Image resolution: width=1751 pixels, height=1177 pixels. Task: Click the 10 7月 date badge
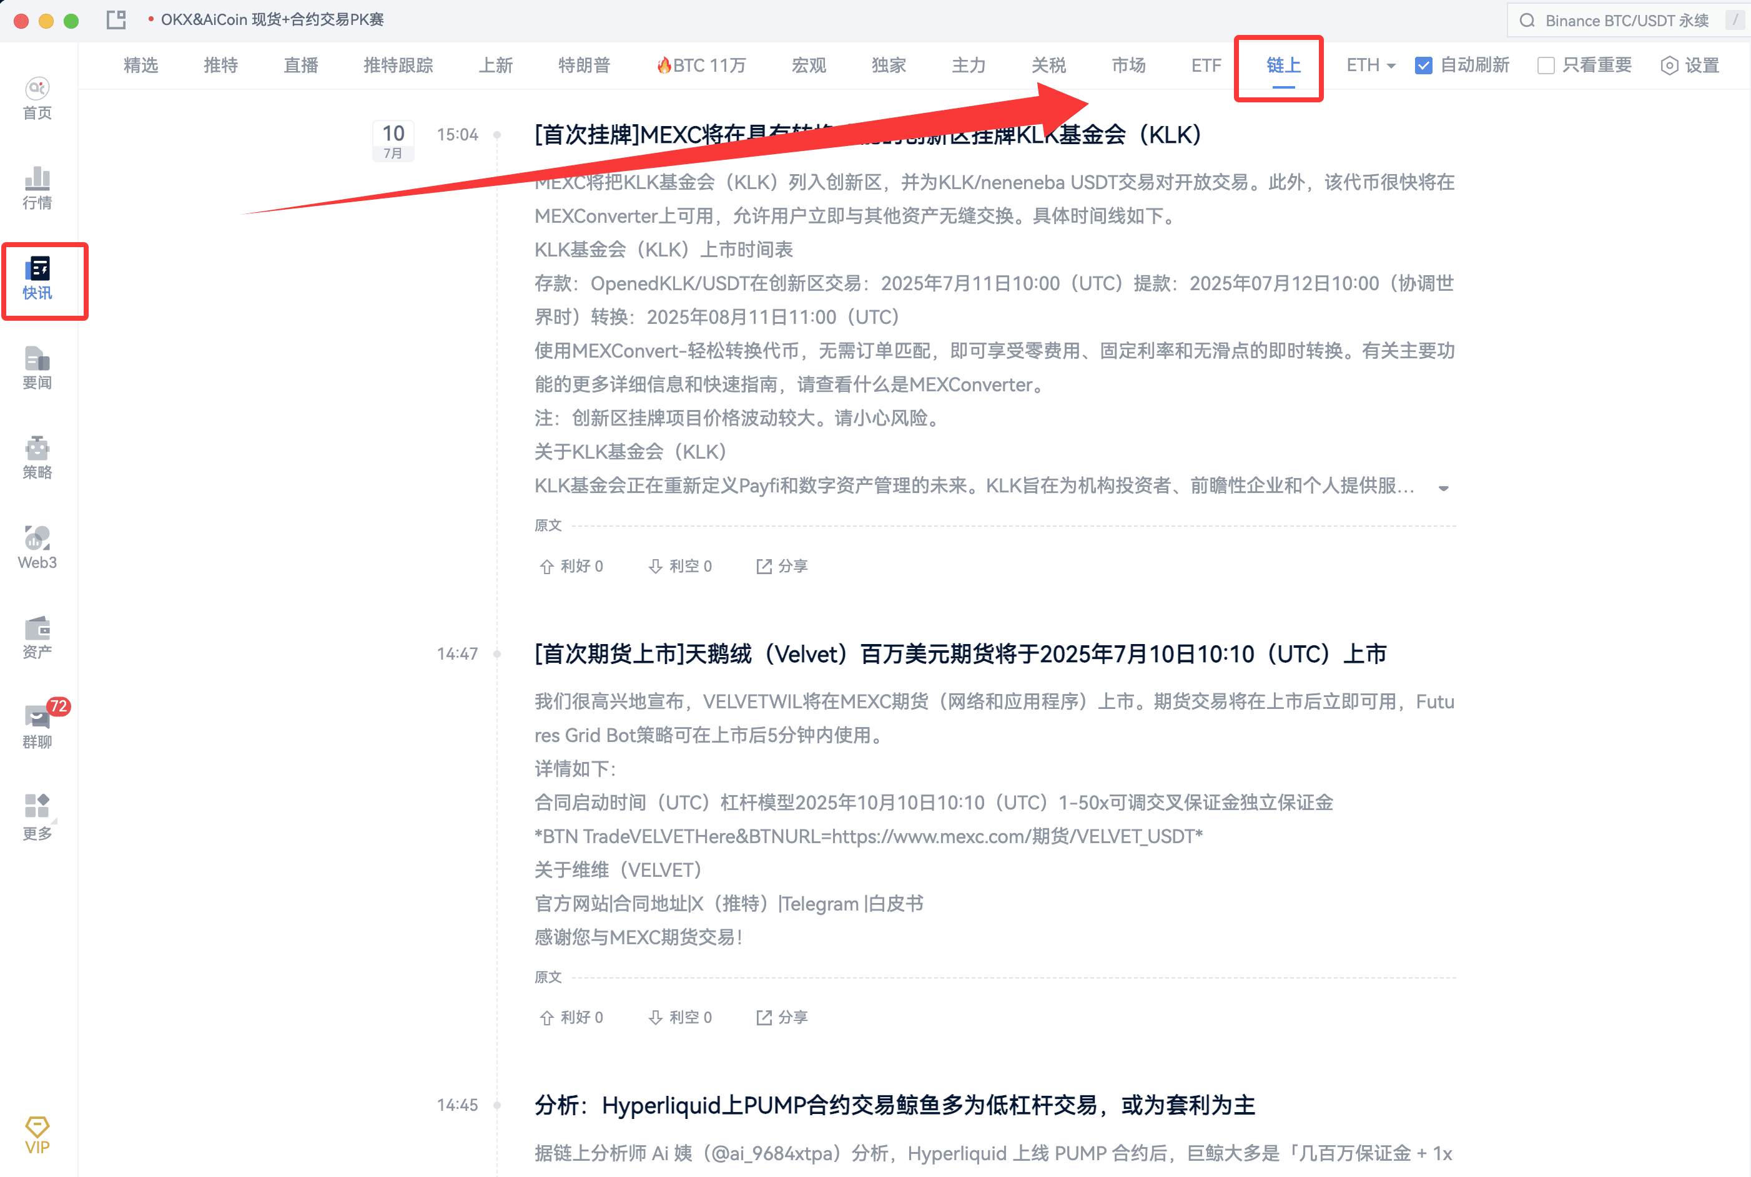coord(393,140)
